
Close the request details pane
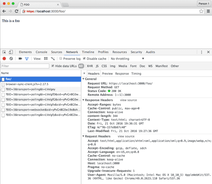point(84,73)
